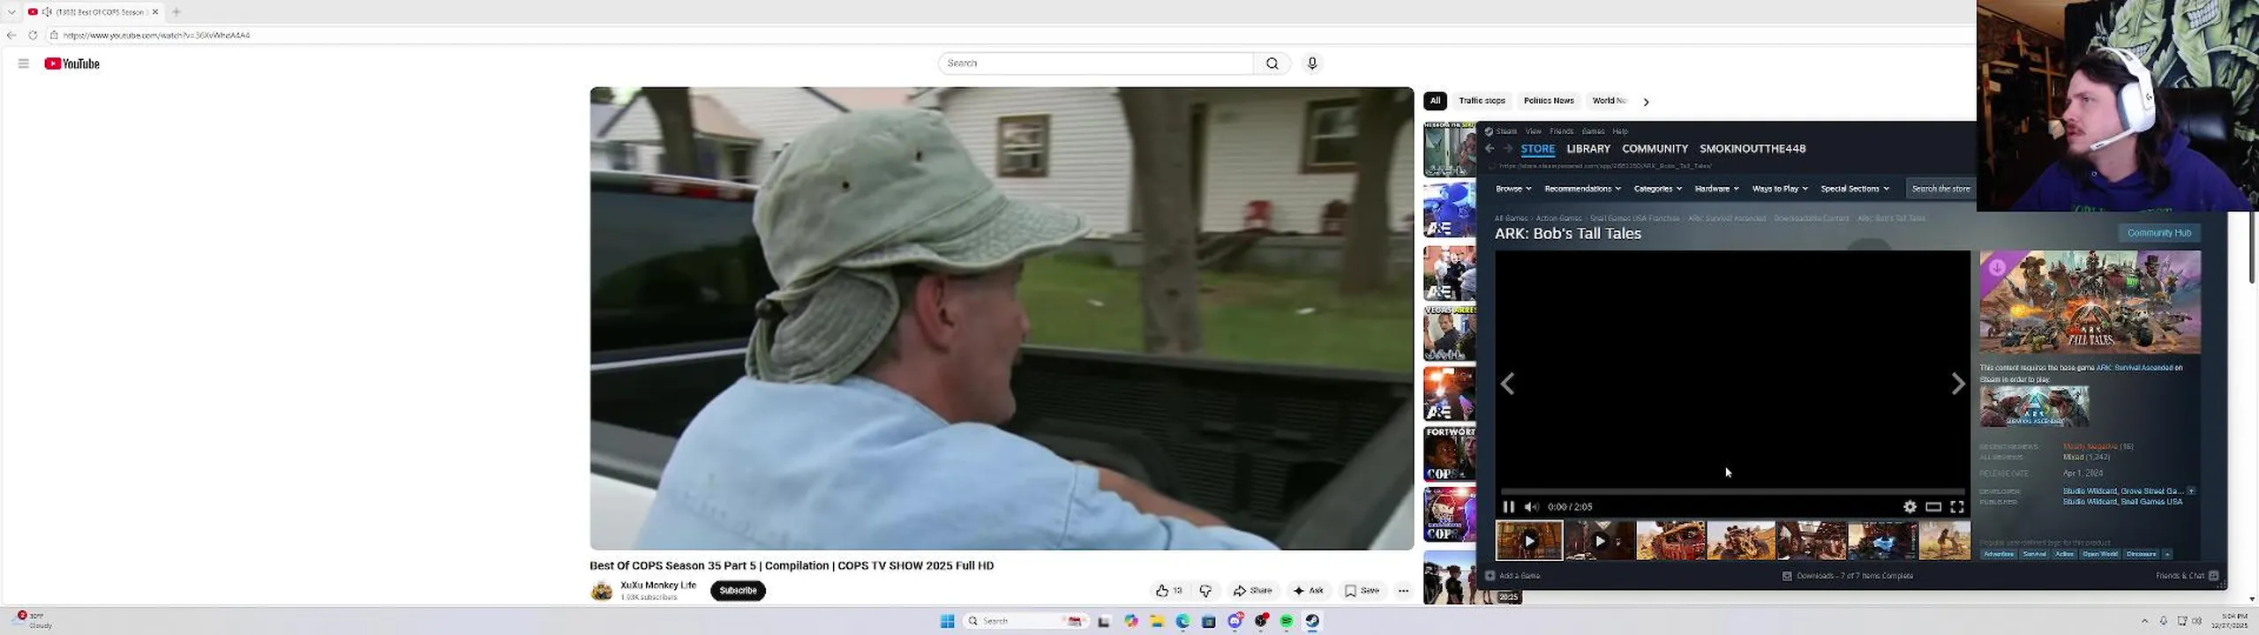Seek on the Steam trailer progress bar
The height and width of the screenshot is (635, 2259).
pyautogui.click(x=1732, y=491)
